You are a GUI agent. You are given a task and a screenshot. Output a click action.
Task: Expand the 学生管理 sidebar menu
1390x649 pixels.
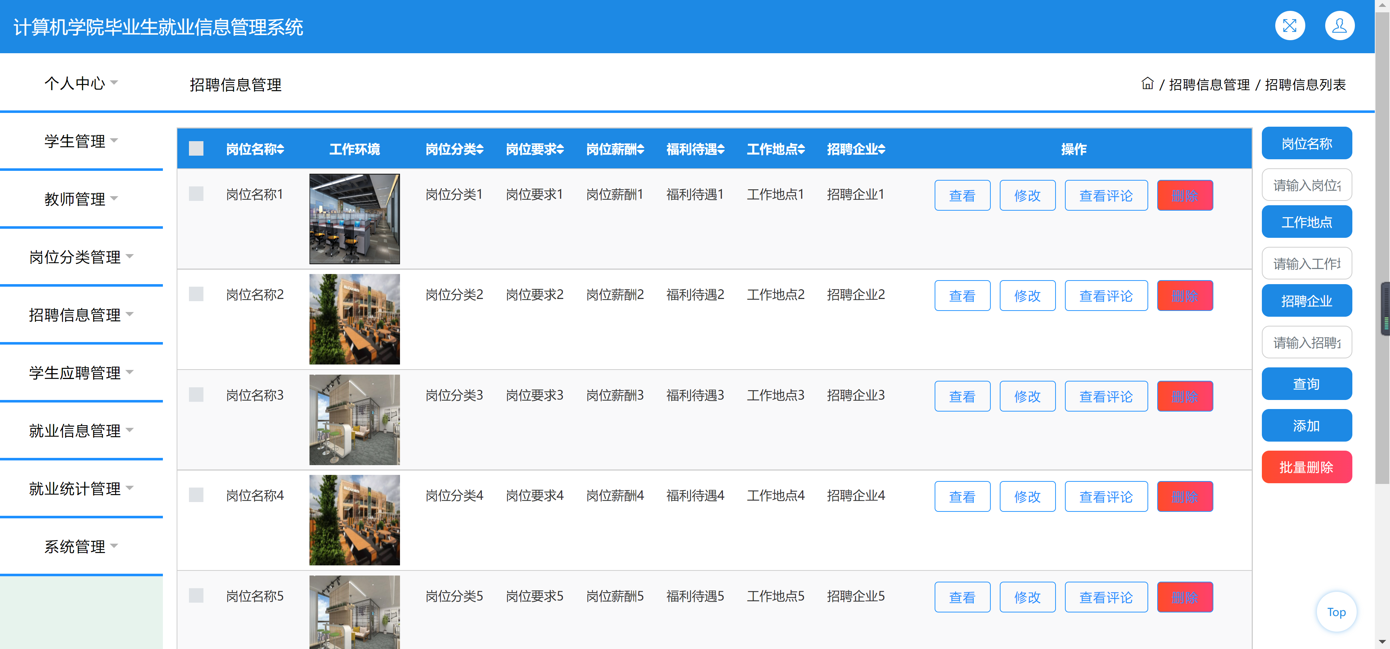coord(81,141)
